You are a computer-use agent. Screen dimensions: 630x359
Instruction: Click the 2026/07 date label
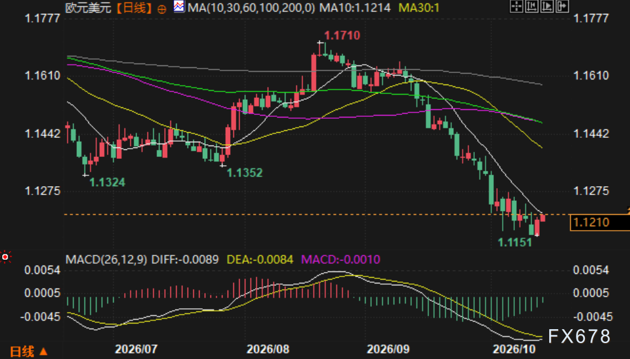(136, 349)
